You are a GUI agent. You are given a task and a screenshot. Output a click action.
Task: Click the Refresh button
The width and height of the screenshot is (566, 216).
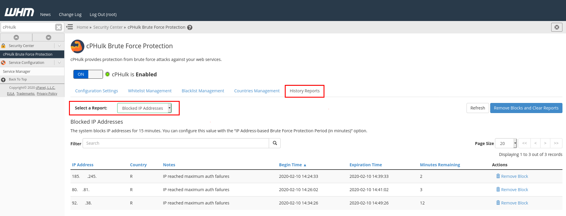(477, 108)
